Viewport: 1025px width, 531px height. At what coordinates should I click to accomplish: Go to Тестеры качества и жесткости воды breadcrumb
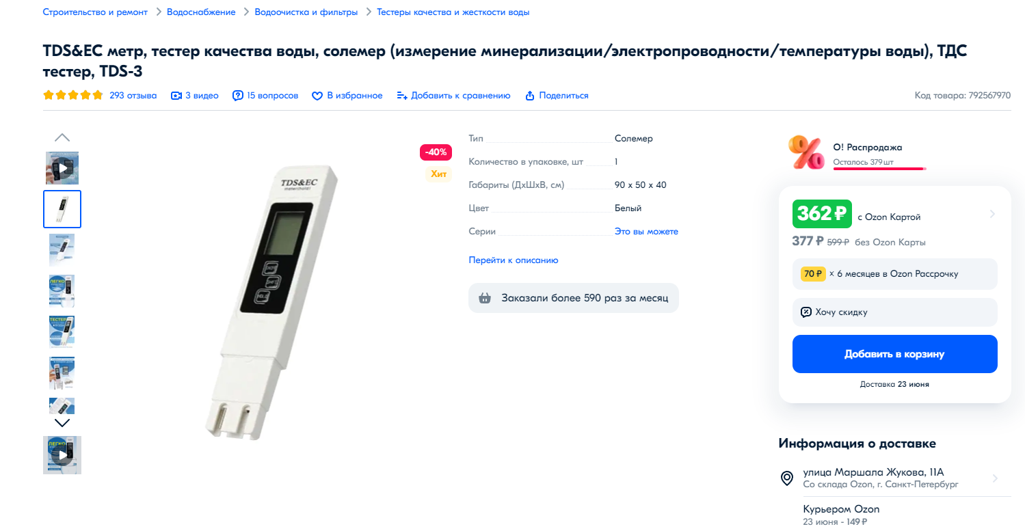tap(453, 12)
